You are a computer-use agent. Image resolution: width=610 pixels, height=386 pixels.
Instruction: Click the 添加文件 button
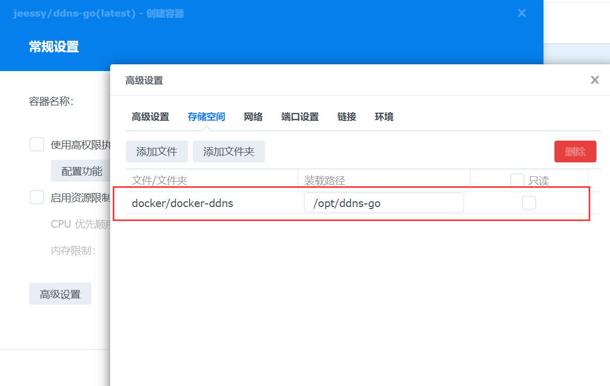click(x=156, y=151)
